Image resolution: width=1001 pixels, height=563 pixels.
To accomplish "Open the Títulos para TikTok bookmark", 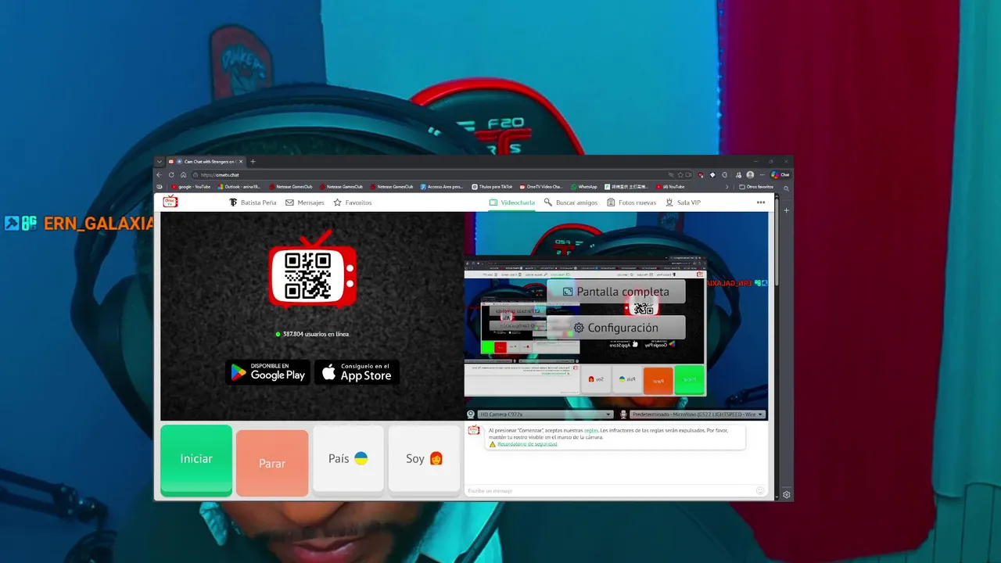I will [x=492, y=187].
